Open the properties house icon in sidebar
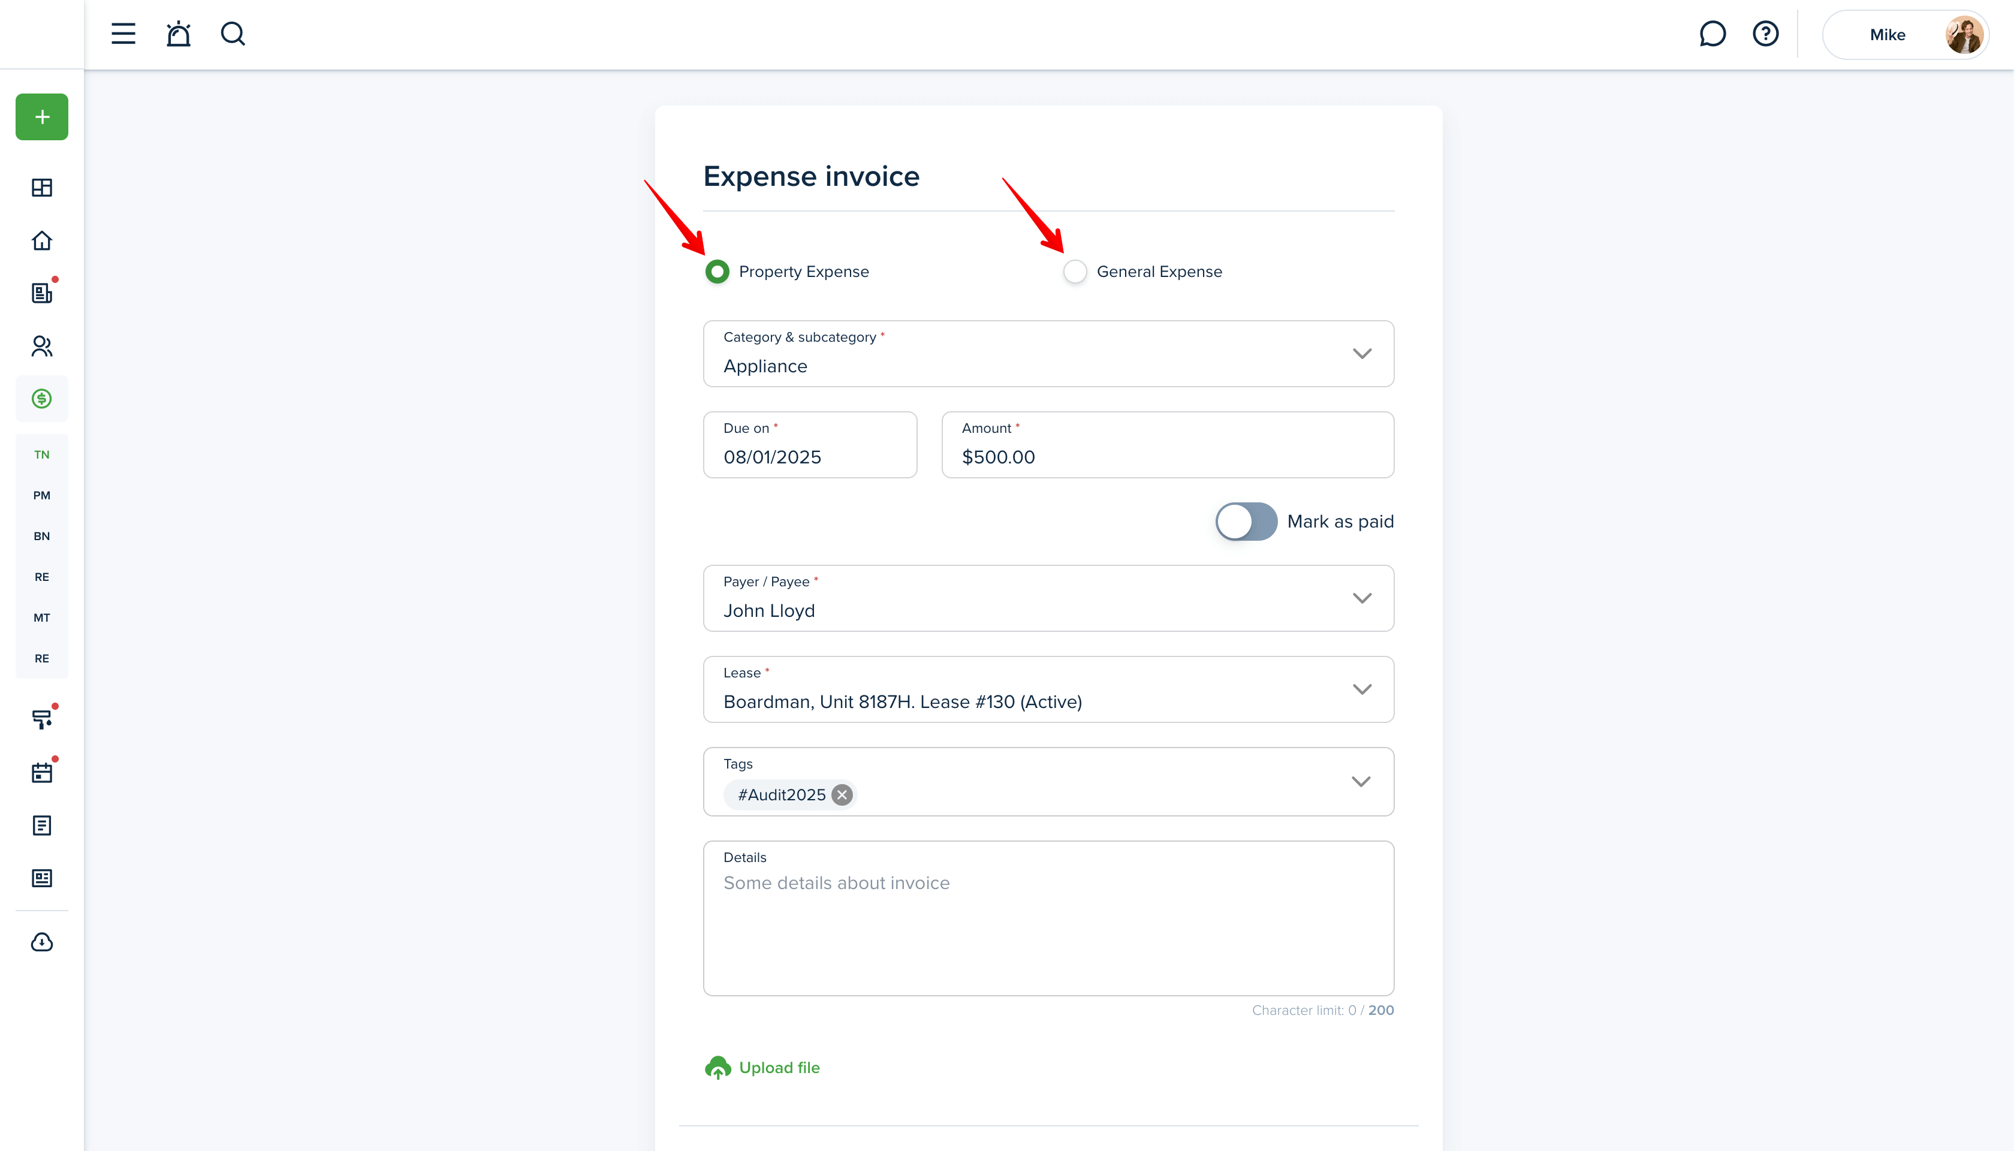 pos(42,240)
